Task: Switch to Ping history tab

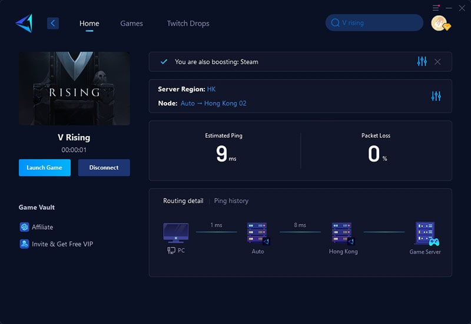Action: (x=231, y=201)
